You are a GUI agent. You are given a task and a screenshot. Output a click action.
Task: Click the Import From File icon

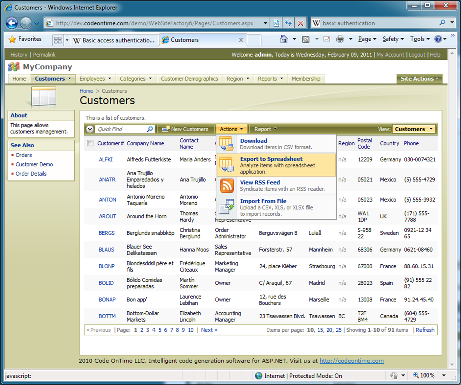226,206
